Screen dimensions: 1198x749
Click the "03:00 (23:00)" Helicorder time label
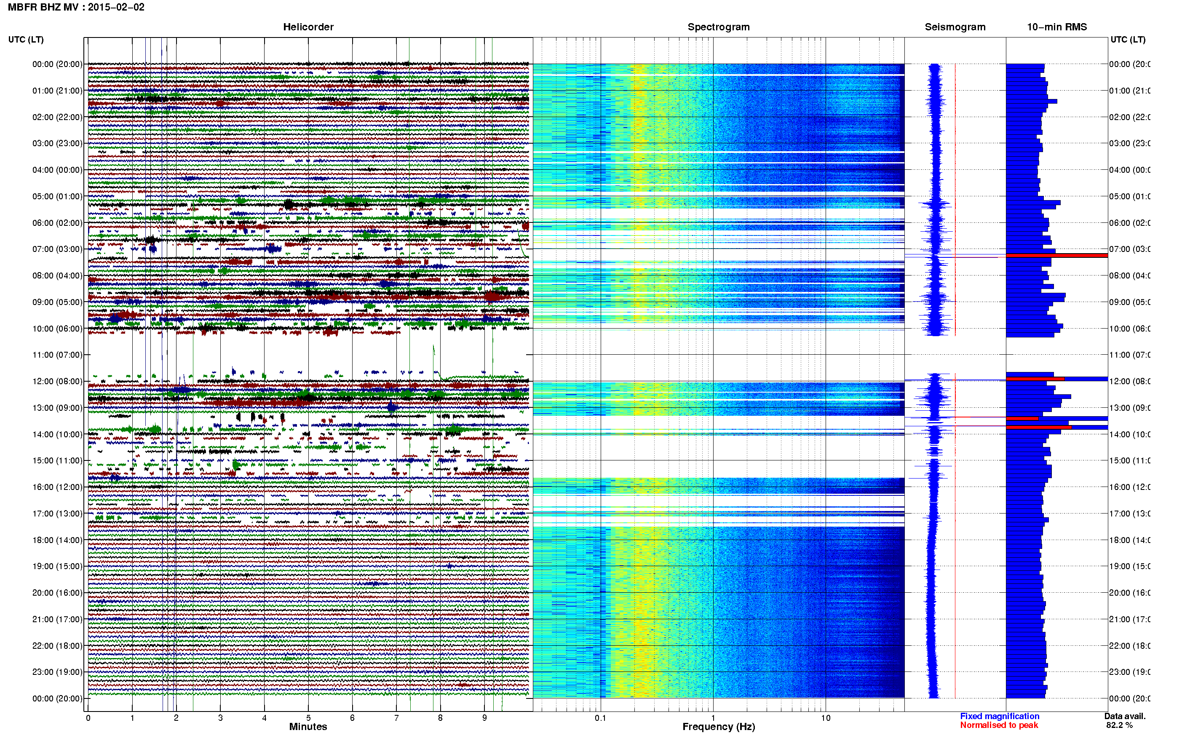point(57,144)
